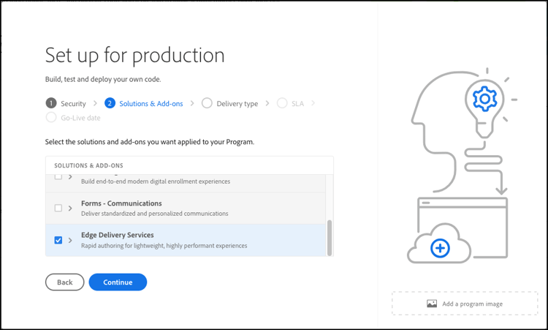
Task: Click the Edge Delivery Services title text
Action: 118,235
